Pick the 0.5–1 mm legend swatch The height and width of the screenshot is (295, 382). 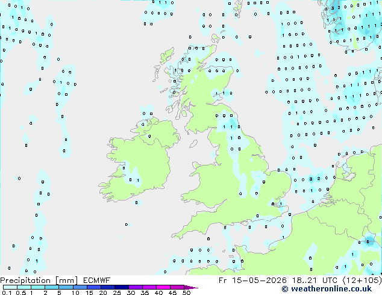click(x=24, y=287)
